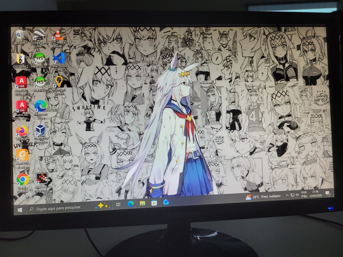
Task: Open the Lixeira recycle bin icon
Action: click(x=21, y=37)
